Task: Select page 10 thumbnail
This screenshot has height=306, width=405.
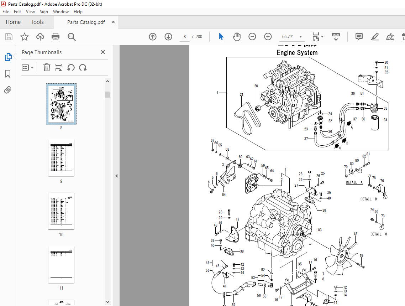Action: 61,211
